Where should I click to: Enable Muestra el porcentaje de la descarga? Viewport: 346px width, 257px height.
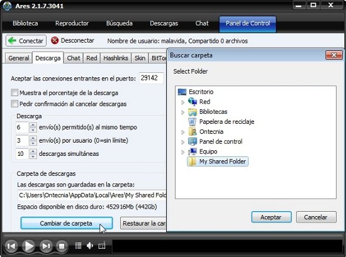[x=14, y=92]
